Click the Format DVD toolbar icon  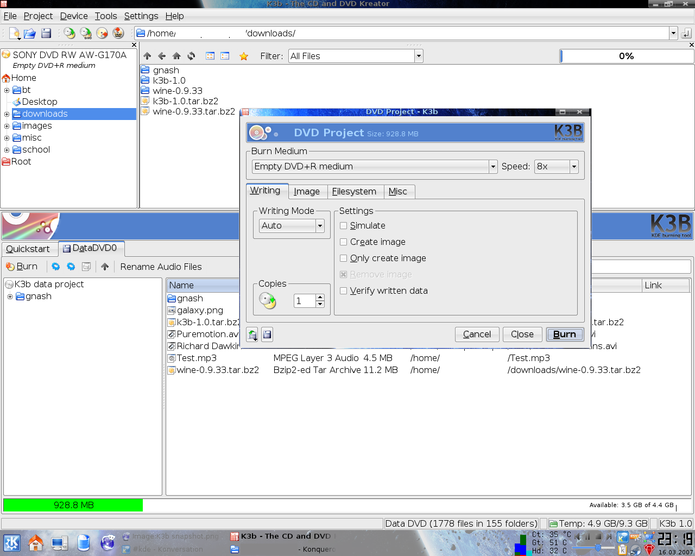point(118,33)
